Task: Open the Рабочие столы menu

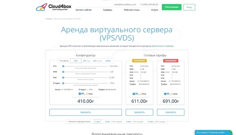Action: [132, 10]
